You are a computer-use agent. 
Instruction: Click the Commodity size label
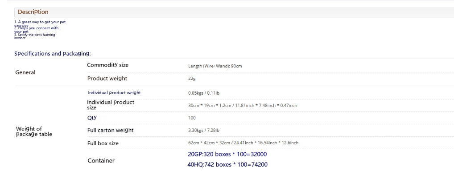pos(108,65)
